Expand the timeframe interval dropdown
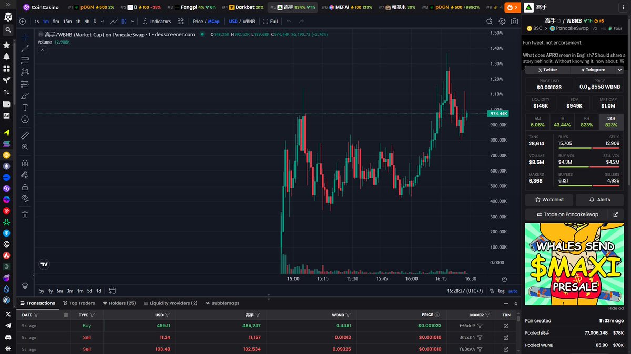The width and height of the screenshot is (631, 354). coord(103,22)
